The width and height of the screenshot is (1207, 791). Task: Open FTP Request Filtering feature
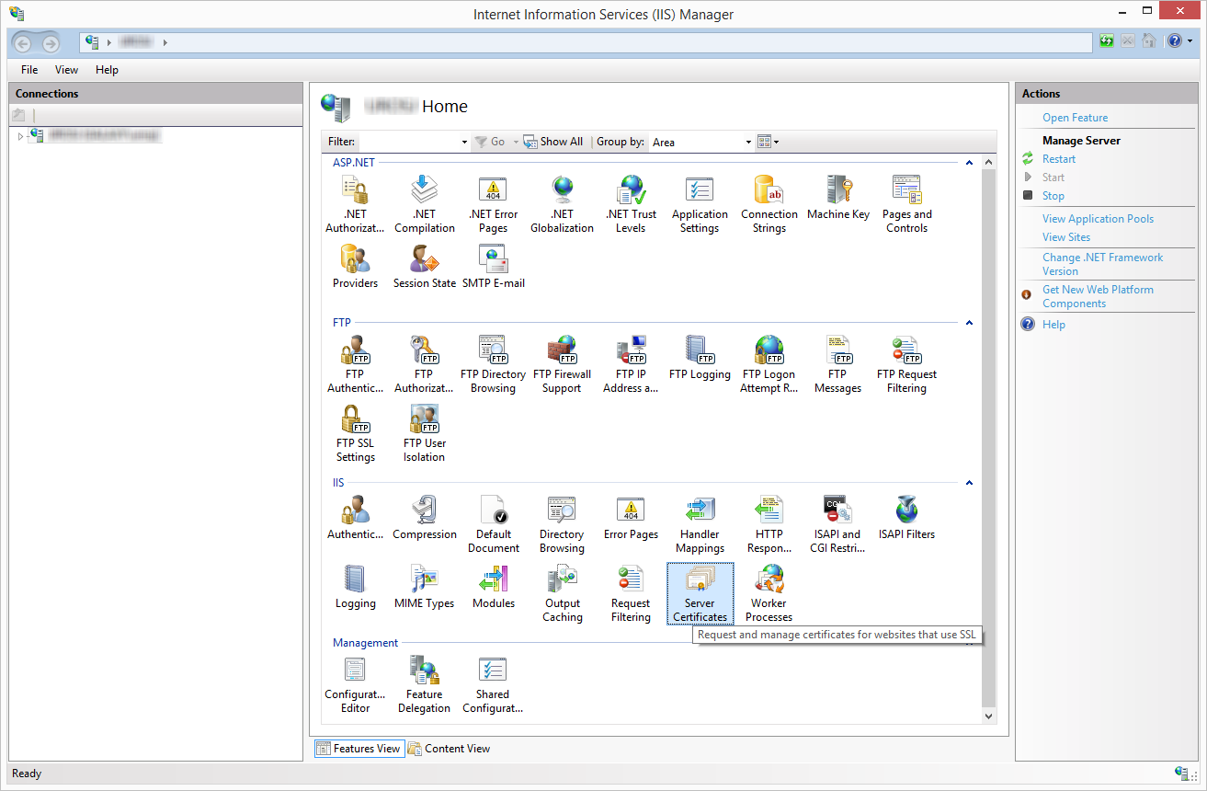pyautogui.click(x=906, y=364)
